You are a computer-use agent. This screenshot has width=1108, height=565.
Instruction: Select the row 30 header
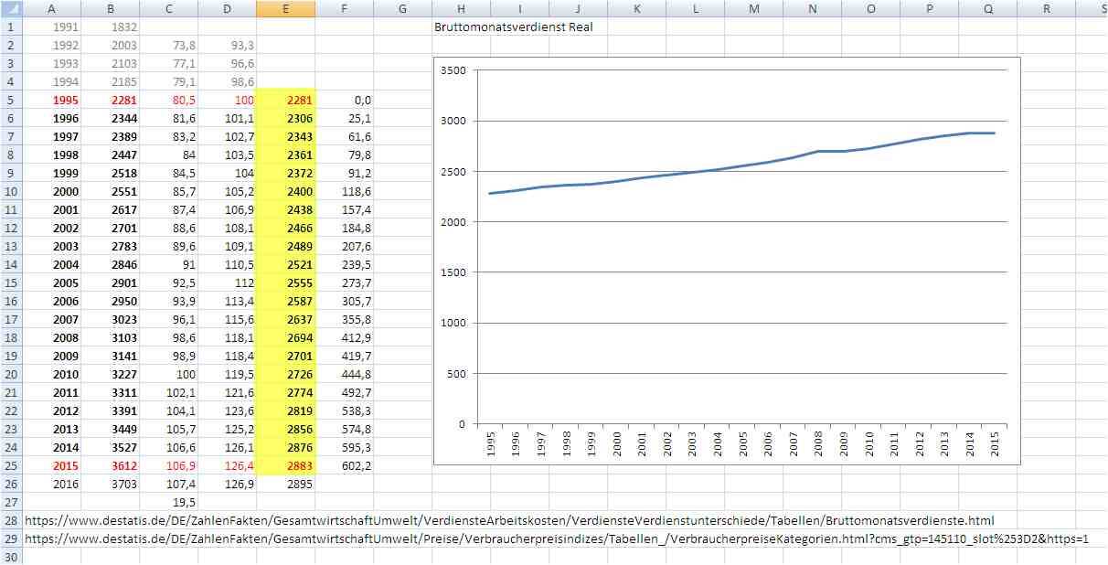pyautogui.click(x=11, y=557)
